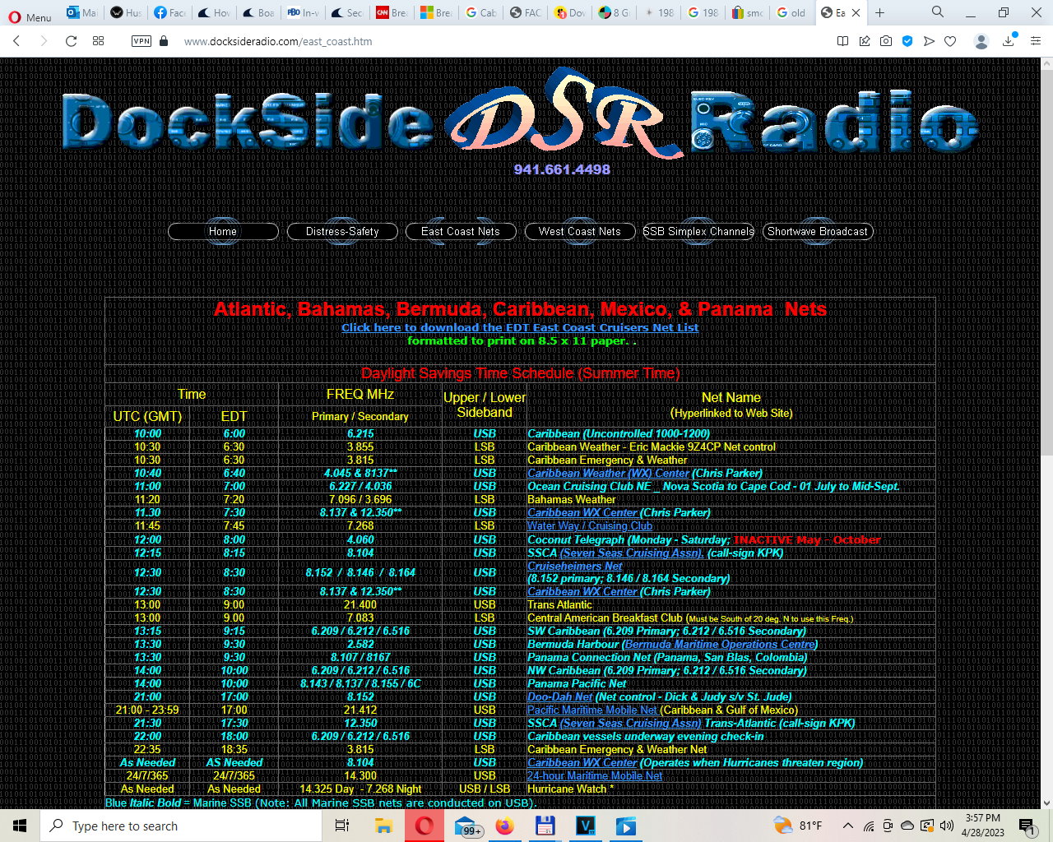Go to the Distress-Safety page
1053x842 pixels.
[x=342, y=232]
